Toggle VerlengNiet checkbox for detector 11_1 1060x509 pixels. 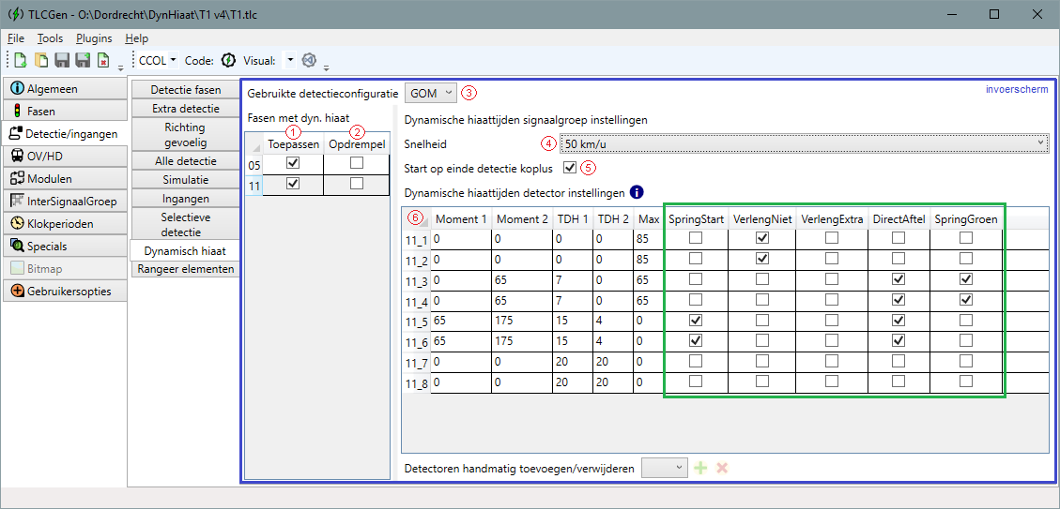point(762,237)
